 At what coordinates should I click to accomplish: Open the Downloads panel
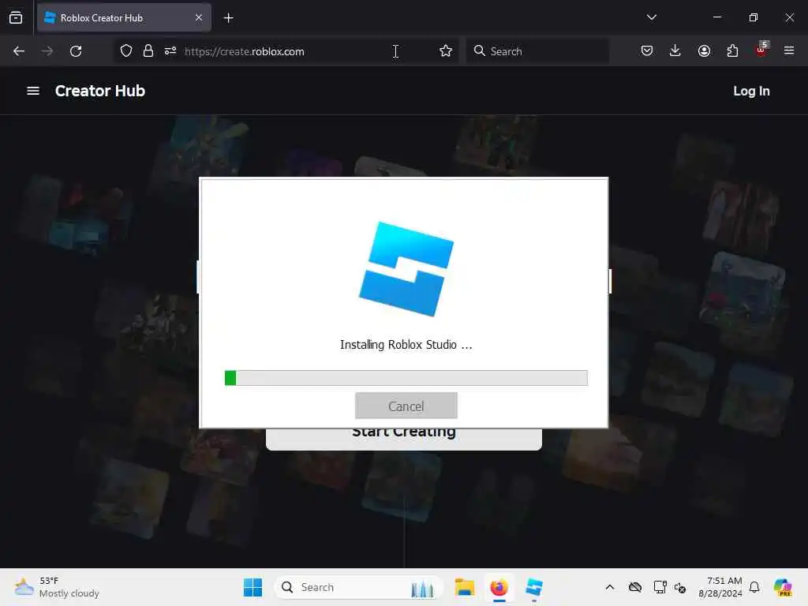click(675, 50)
